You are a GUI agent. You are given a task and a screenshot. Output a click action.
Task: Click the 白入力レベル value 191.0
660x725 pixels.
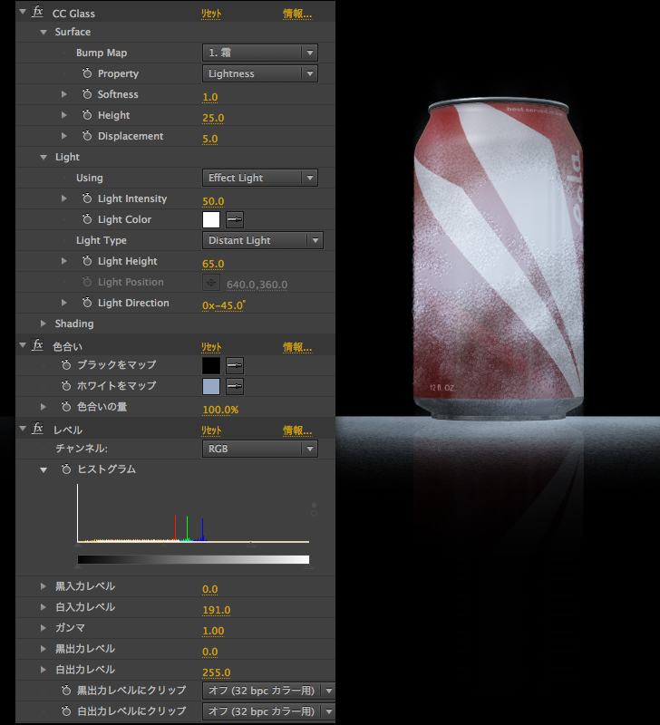(x=216, y=610)
